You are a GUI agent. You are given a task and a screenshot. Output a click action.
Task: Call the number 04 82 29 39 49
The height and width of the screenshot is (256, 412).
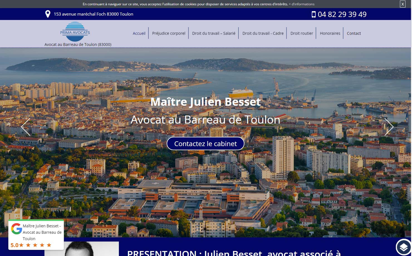click(342, 14)
